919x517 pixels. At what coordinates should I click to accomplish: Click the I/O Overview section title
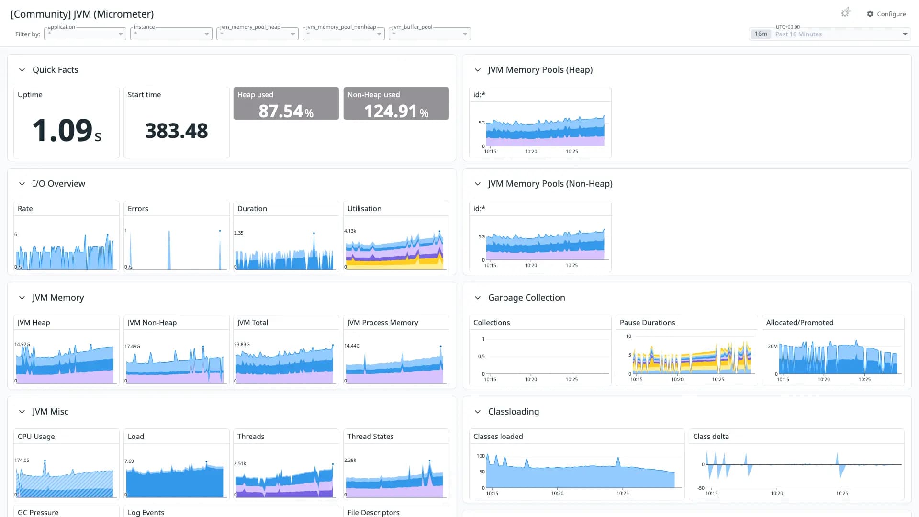[59, 184]
